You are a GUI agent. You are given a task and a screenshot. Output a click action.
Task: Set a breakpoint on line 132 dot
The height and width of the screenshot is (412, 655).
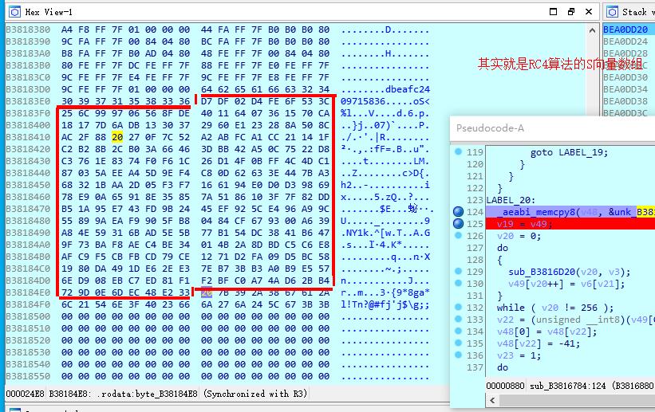point(458,308)
